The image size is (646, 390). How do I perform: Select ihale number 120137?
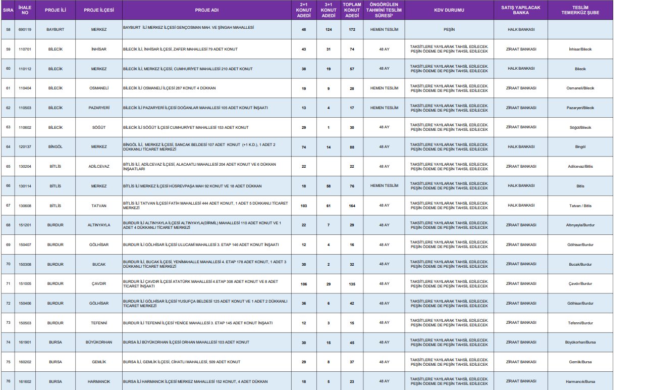point(25,147)
